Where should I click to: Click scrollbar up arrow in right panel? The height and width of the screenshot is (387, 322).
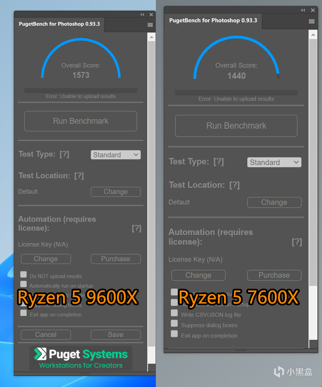coord(313,35)
